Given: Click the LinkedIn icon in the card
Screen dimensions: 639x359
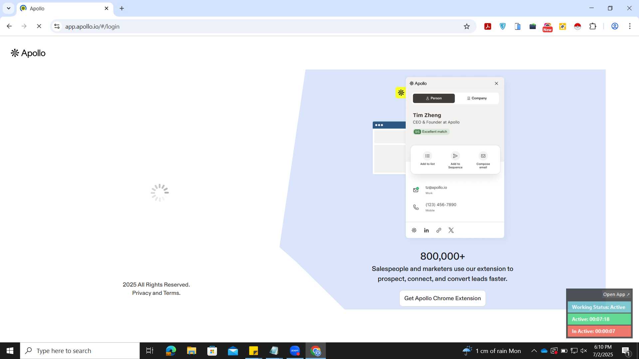Looking at the screenshot, I should [x=426, y=230].
